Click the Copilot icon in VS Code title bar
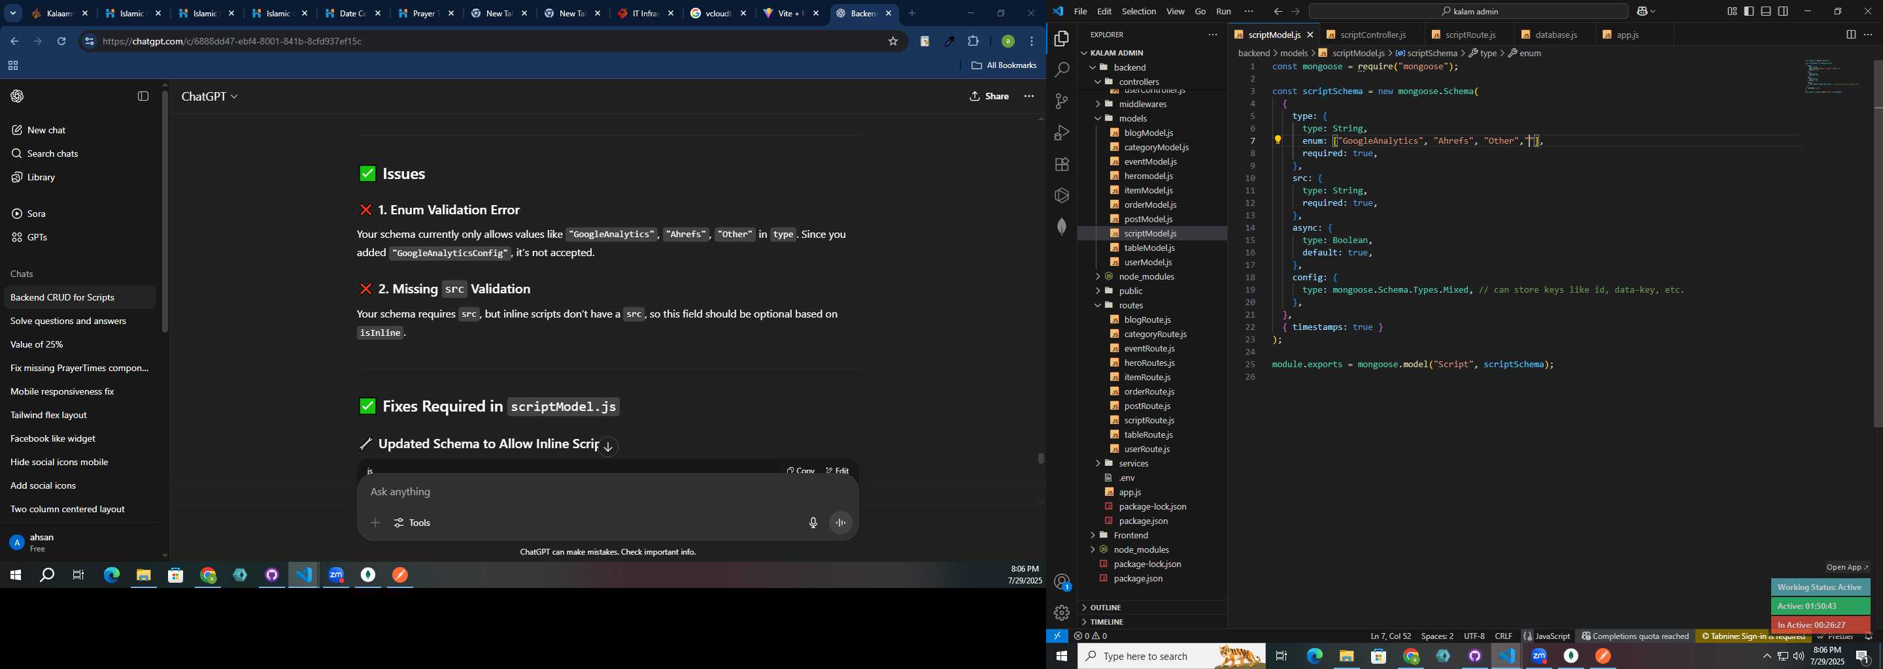This screenshot has width=1883, height=669. (x=1642, y=12)
